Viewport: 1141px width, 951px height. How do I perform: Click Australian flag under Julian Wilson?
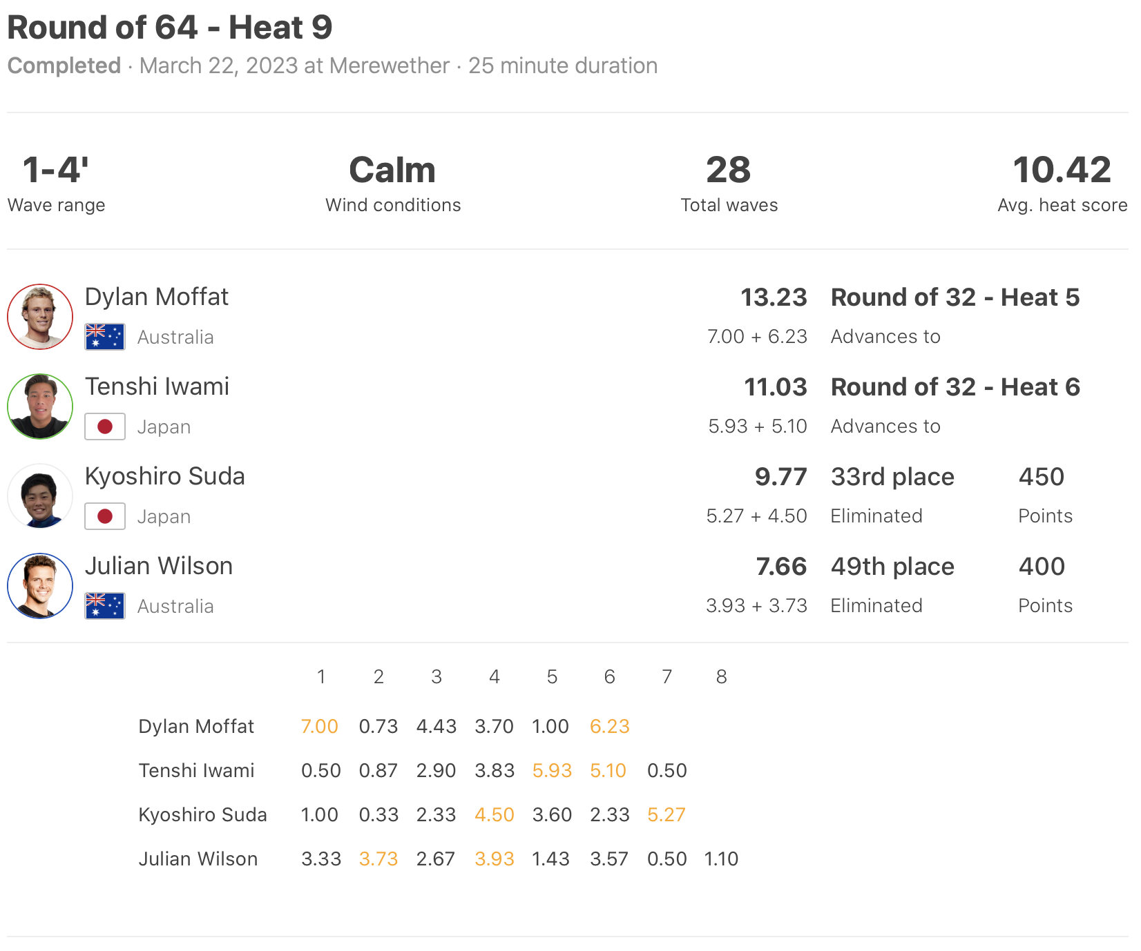pyautogui.click(x=105, y=606)
